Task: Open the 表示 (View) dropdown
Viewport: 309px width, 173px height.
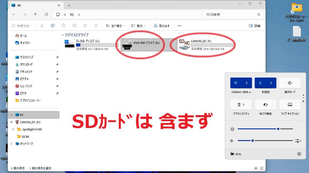Action: pyautogui.click(x=138, y=25)
